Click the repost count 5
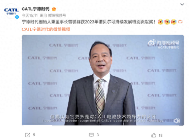 34,135
